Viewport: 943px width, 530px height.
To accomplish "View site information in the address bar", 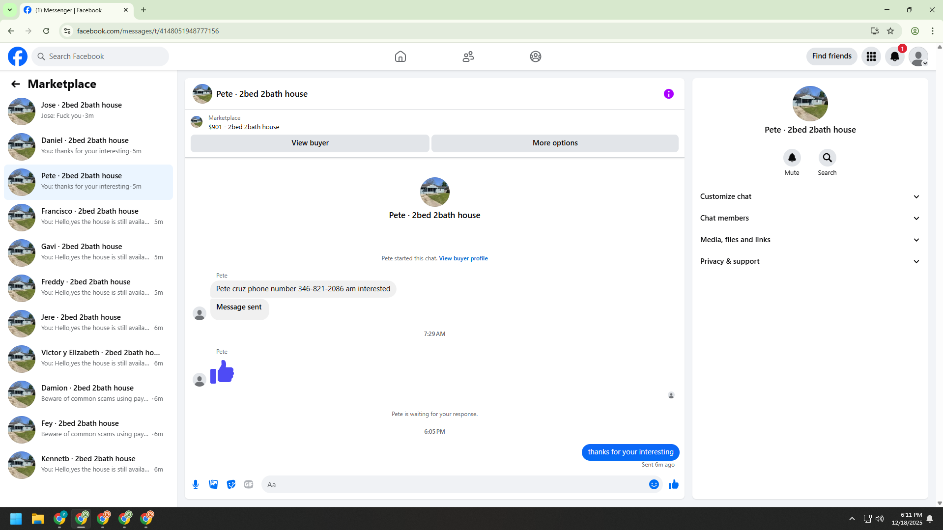I will click(x=67, y=31).
